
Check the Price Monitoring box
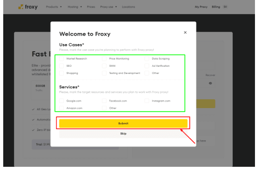point(104,59)
